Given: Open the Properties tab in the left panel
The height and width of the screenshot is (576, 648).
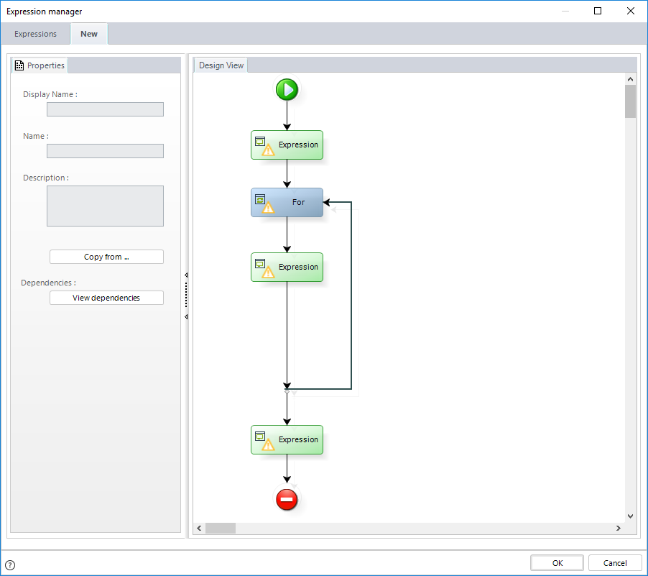Looking at the screenshot, I should 40,65.
